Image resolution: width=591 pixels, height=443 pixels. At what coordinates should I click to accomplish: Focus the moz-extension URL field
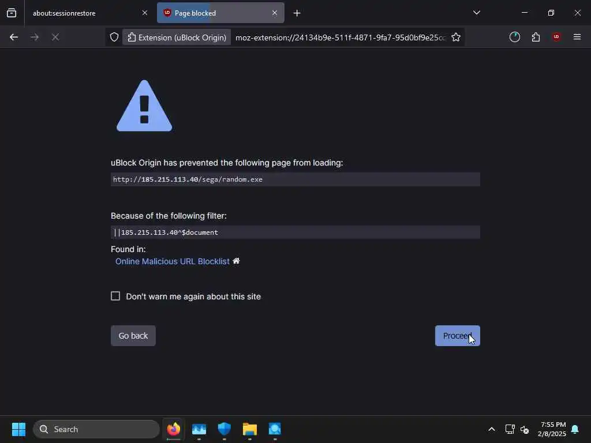[340, 37]
